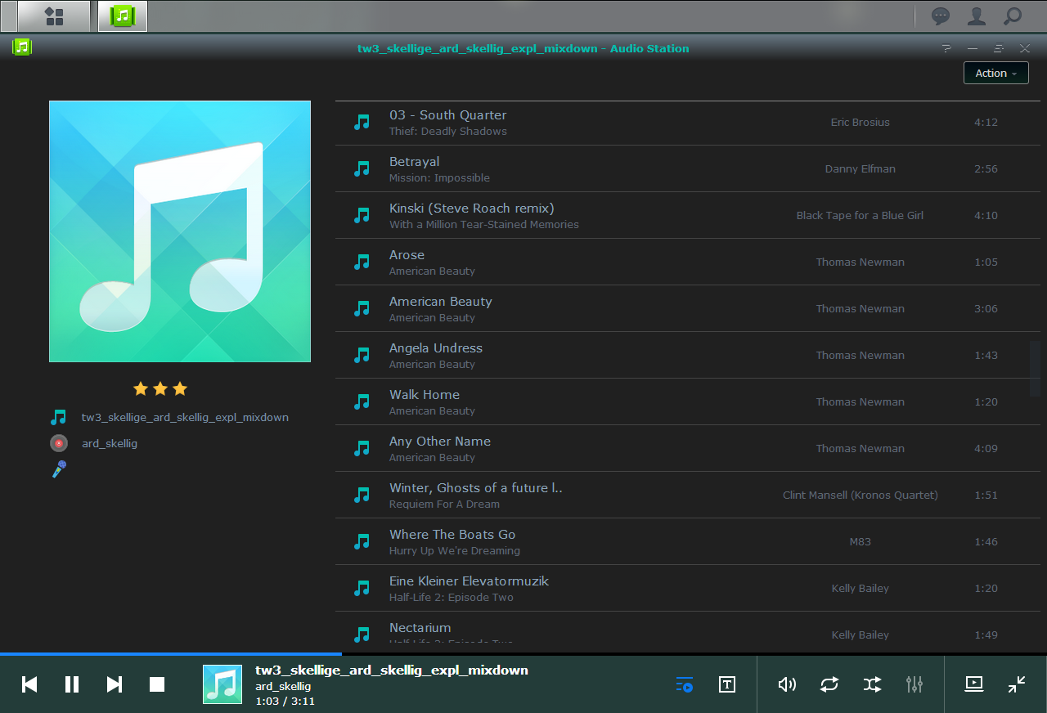Open the help question mark icon

coord(946,48)
